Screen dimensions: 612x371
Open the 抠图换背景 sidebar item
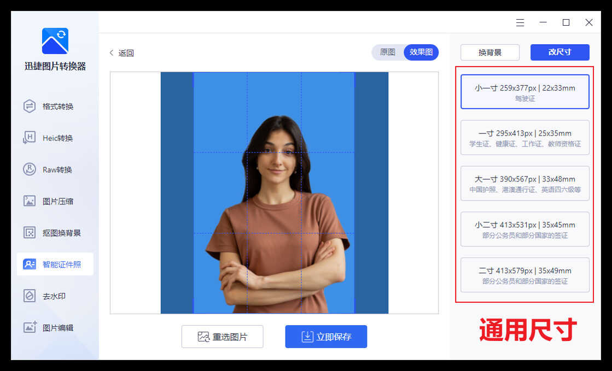click(x=55, y=233)
